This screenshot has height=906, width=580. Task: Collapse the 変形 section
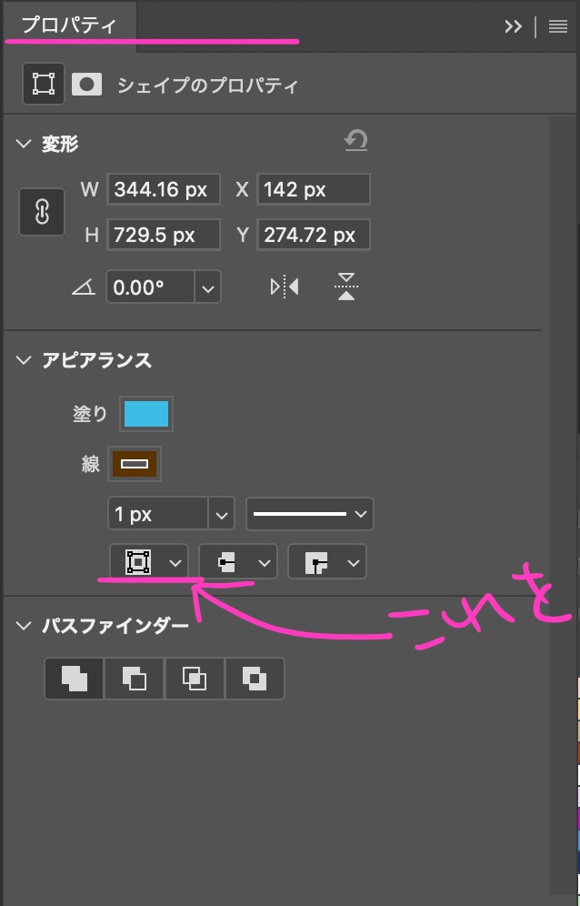(23, 144)
